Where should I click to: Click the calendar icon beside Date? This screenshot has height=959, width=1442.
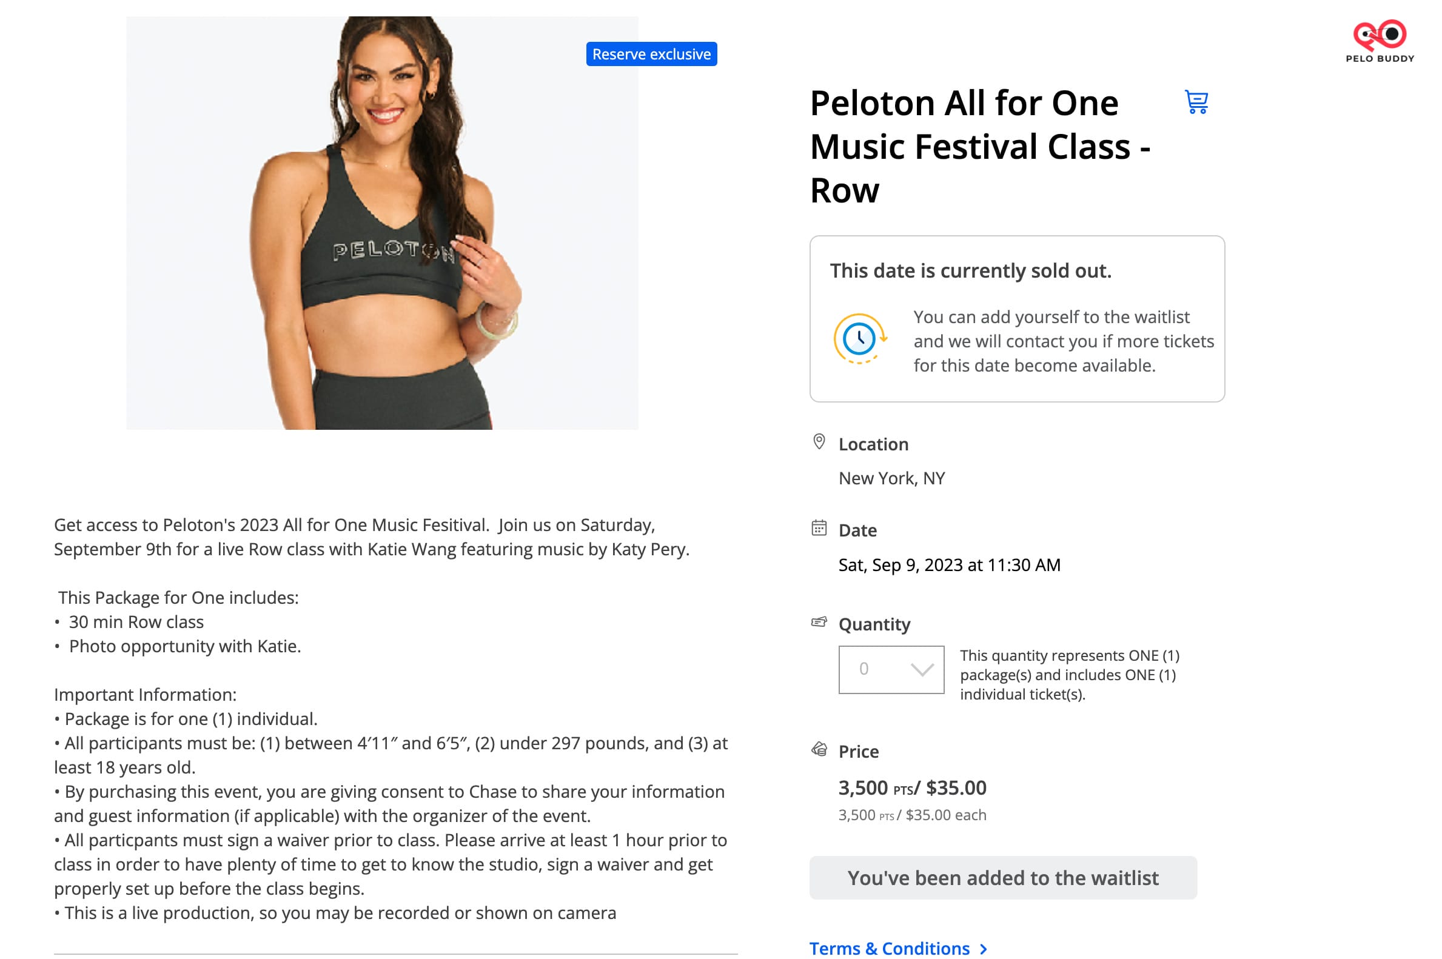tap(819, 528)
